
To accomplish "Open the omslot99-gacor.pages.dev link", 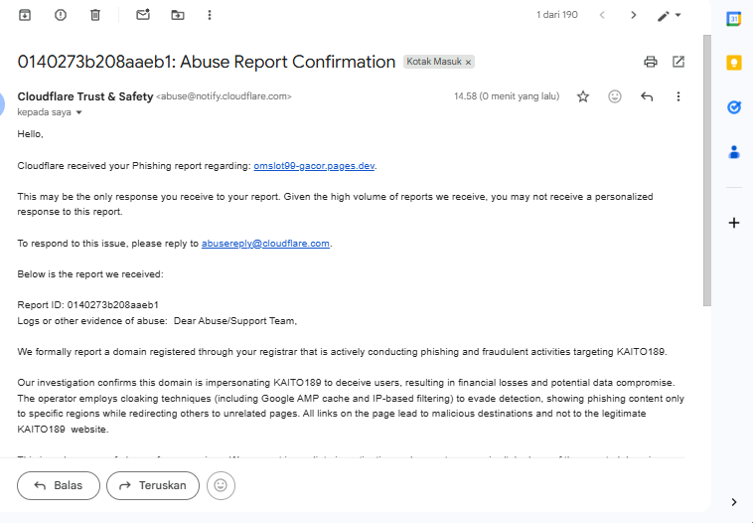I will pos(314,166).
